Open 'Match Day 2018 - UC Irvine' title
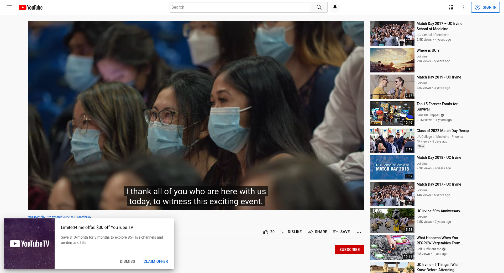Screen dimensions: 504x273 439,157
